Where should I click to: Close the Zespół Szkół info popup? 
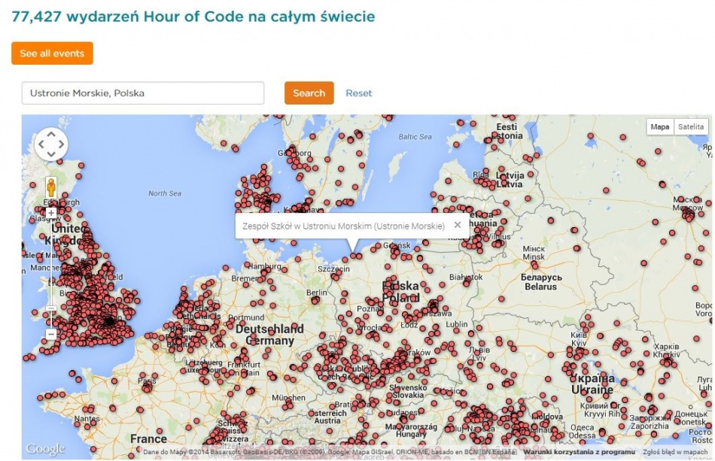458,225
